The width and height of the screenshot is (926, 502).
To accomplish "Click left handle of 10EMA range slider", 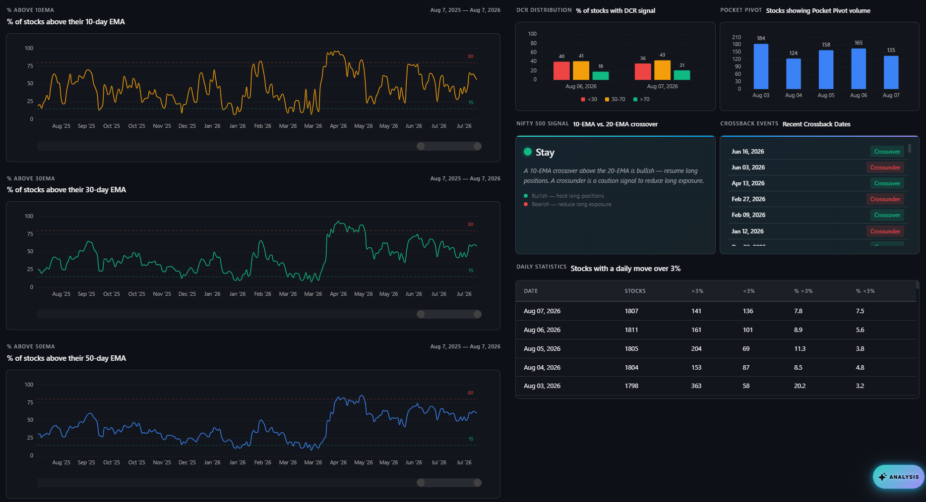I will [x=421, y=146].
